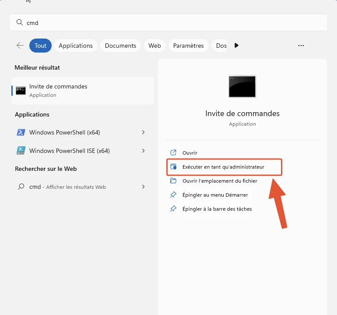
Task: Click the folder icon for file location
Action: click(x=173, y=181)
